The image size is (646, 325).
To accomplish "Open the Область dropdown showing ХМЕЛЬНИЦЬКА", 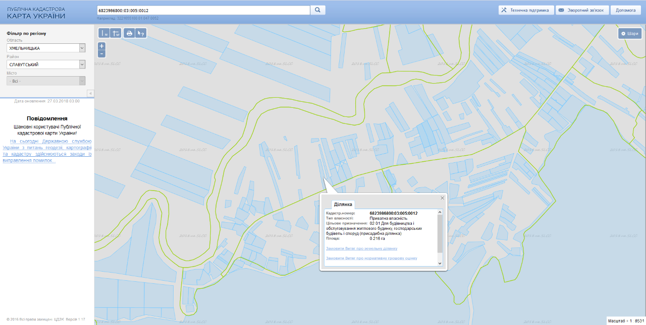I will [46, 48].
